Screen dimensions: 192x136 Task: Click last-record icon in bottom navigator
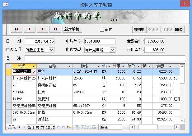63,127
